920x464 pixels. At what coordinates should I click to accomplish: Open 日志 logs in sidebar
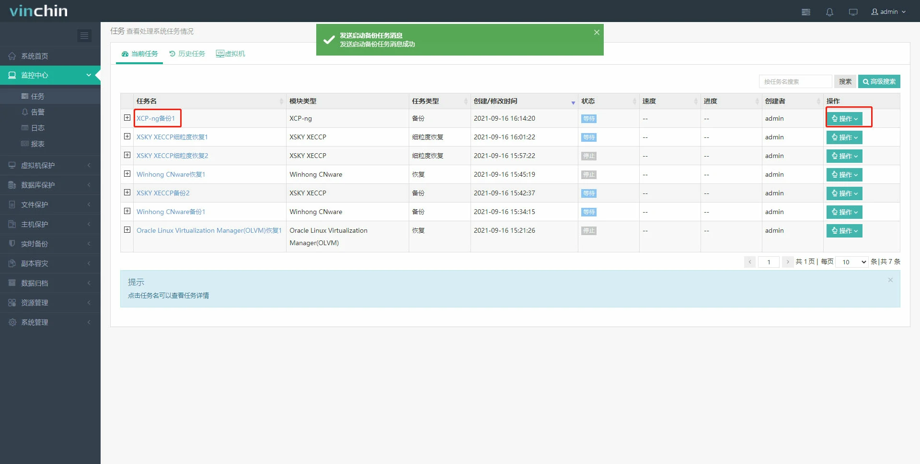point(37,128)
